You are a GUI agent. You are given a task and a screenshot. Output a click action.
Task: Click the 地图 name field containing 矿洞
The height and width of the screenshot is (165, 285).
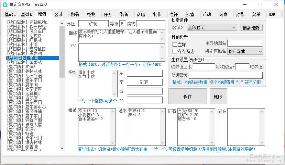(94, 24)
